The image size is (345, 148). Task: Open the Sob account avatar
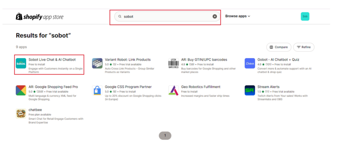(x=305, y=17)
